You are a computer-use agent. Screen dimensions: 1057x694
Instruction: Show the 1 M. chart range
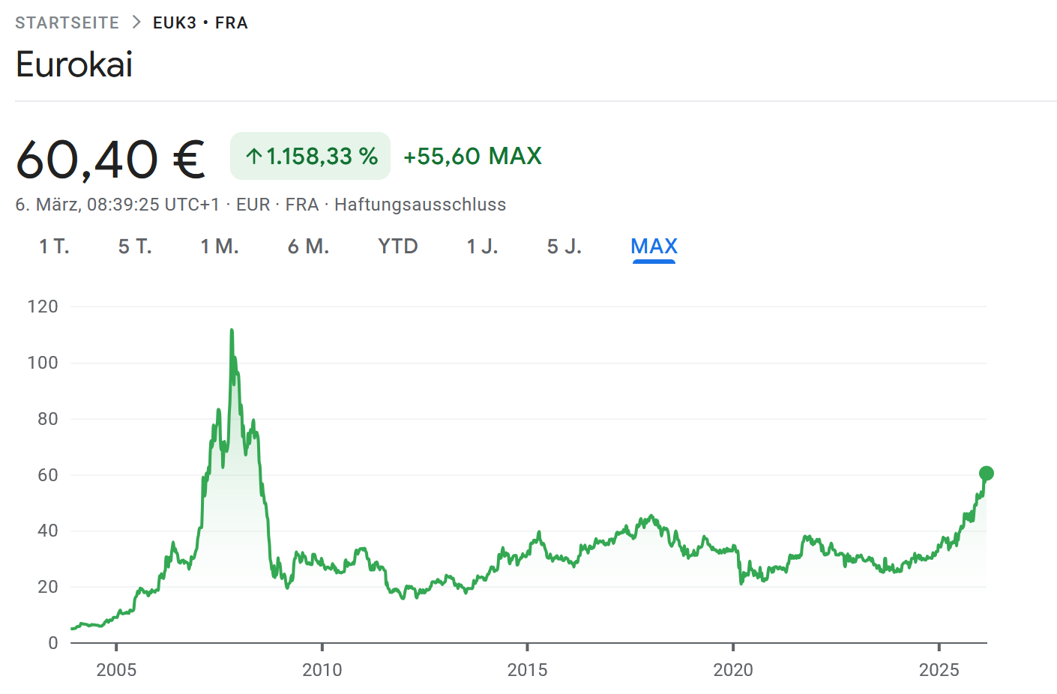tap(219, 247)
